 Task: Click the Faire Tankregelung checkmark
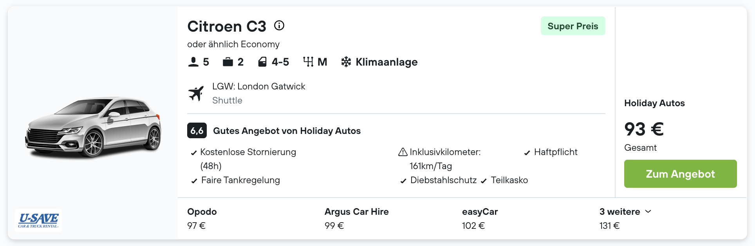[x=194, y=181]
